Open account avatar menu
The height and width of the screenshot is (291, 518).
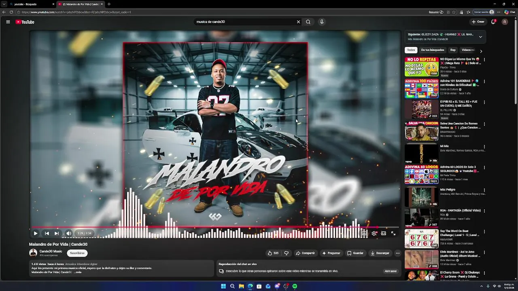tap(505, 22)
